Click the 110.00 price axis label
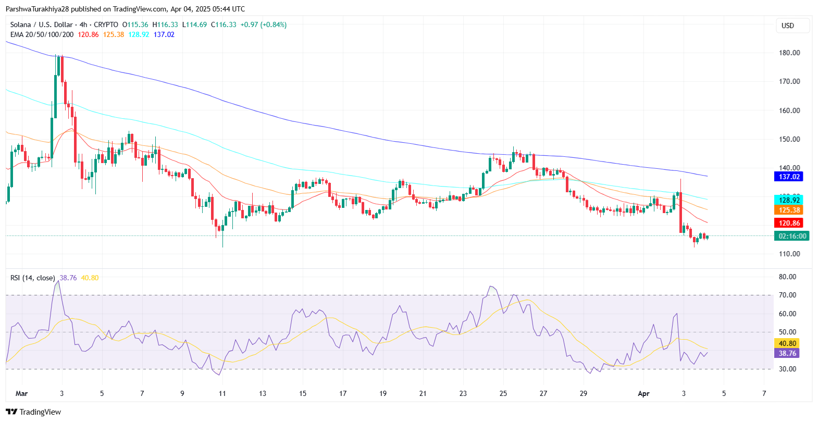 [789, 254]
